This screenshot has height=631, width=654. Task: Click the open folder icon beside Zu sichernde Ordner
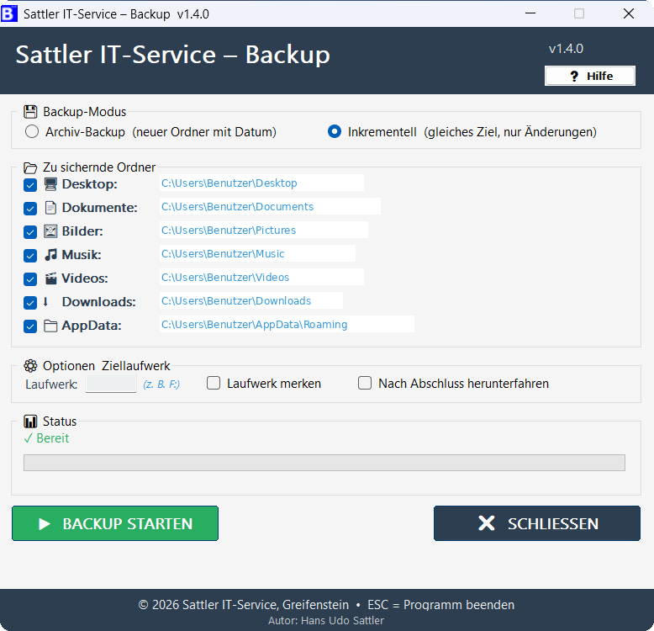(30, 167)
